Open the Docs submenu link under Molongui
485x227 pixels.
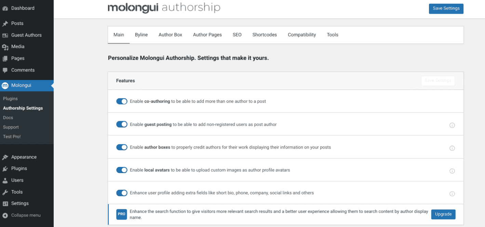pyautogui.click(x=8, y=117)
